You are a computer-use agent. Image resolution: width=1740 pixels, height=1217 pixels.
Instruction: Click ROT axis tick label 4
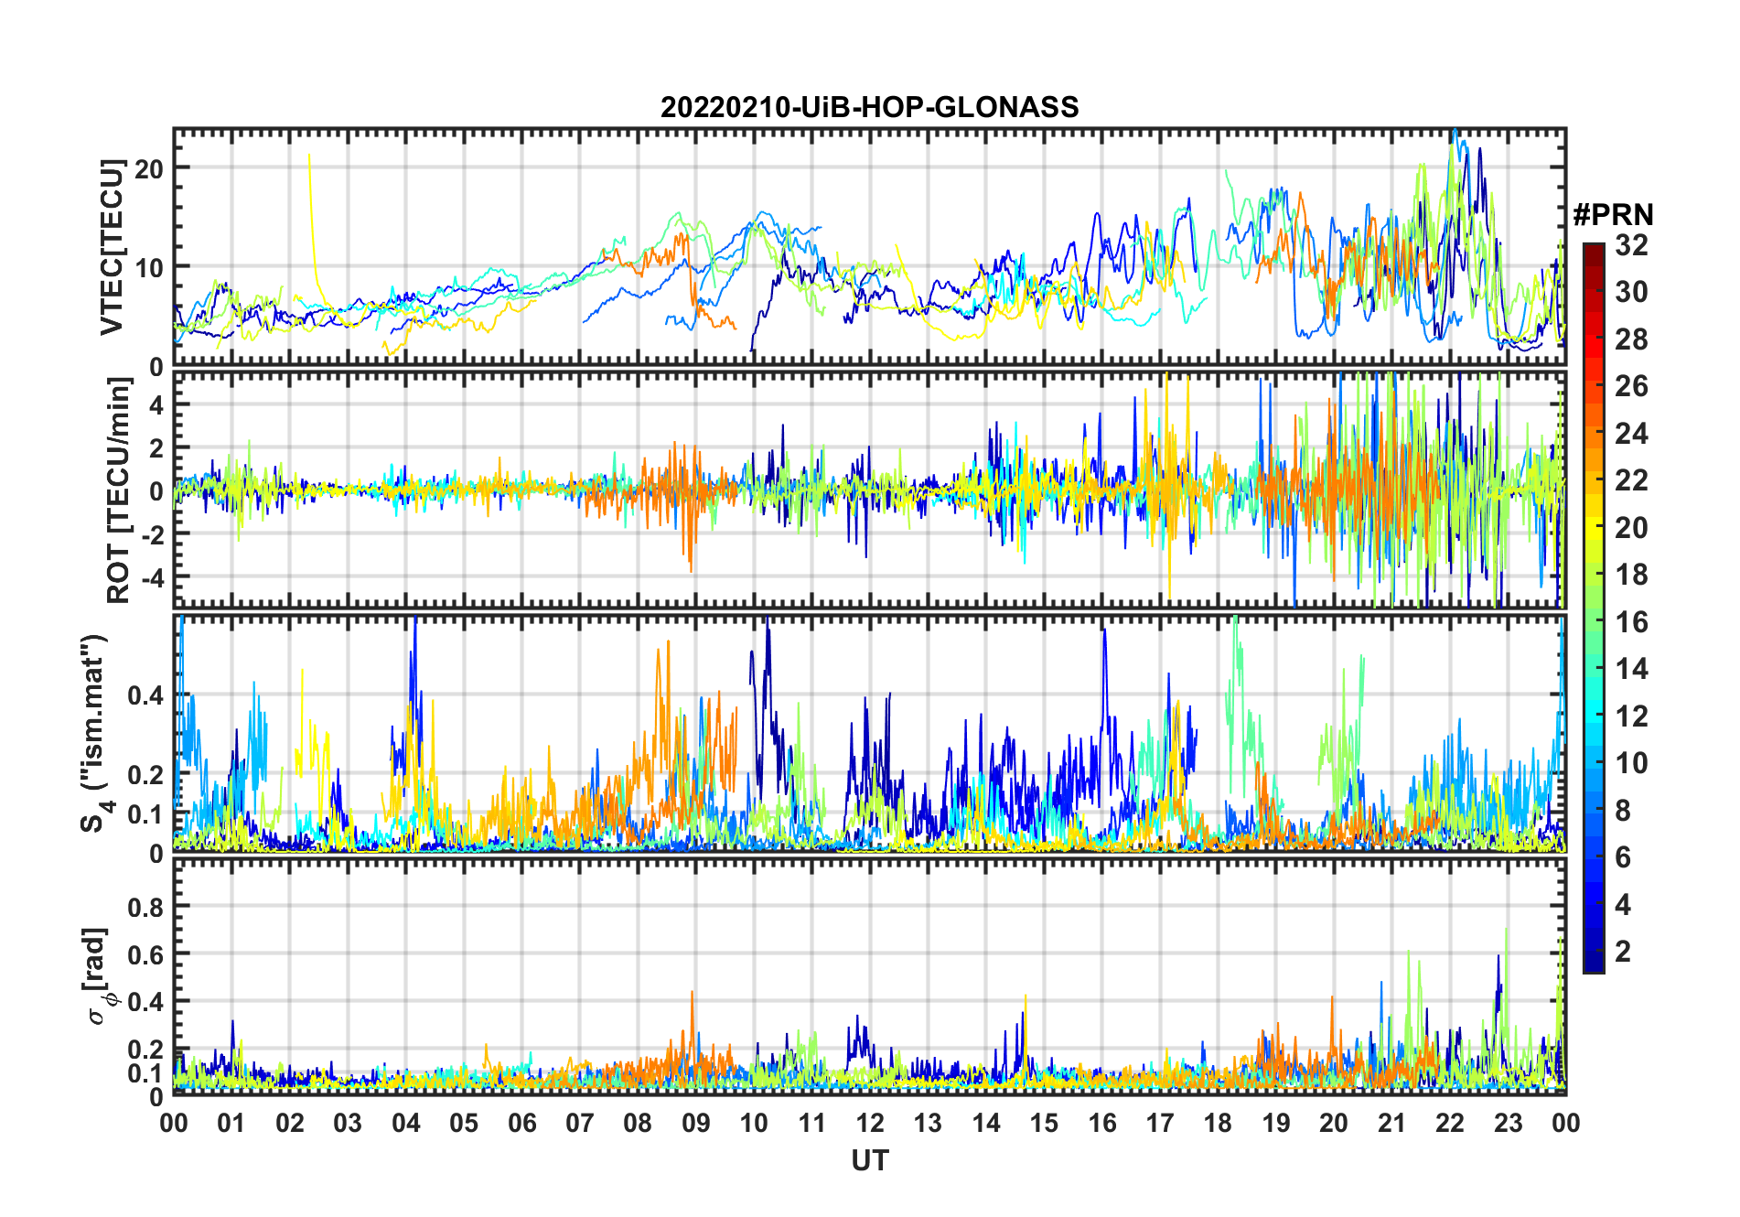157,404
